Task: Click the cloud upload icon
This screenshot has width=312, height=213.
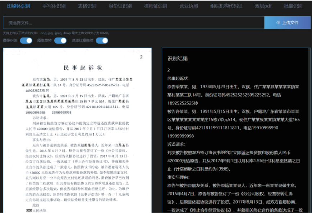Action: 278,22
